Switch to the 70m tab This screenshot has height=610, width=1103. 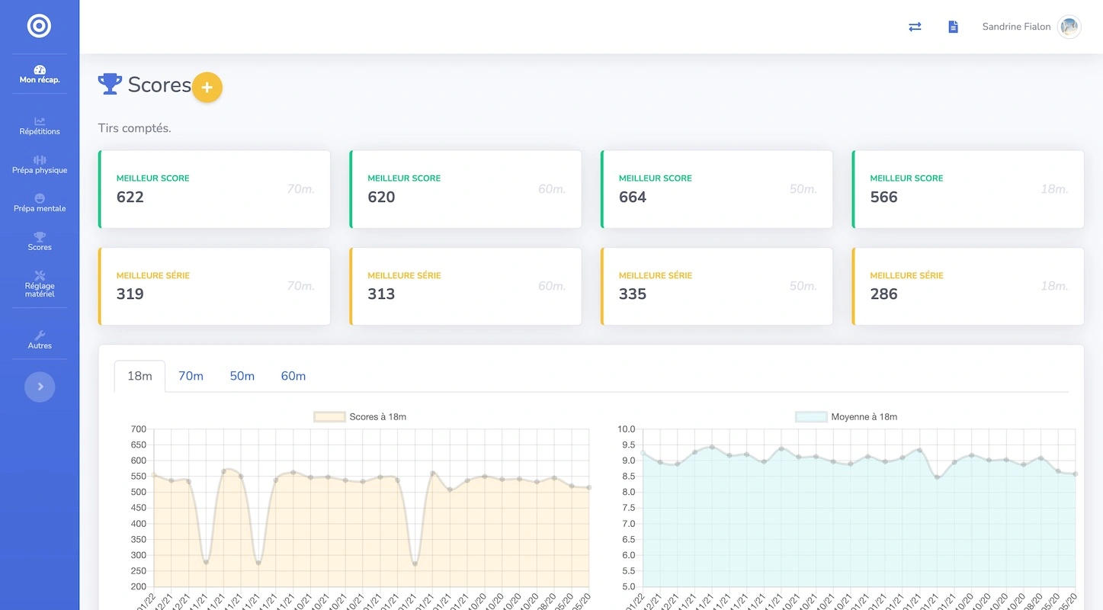(x=191, y=376)
